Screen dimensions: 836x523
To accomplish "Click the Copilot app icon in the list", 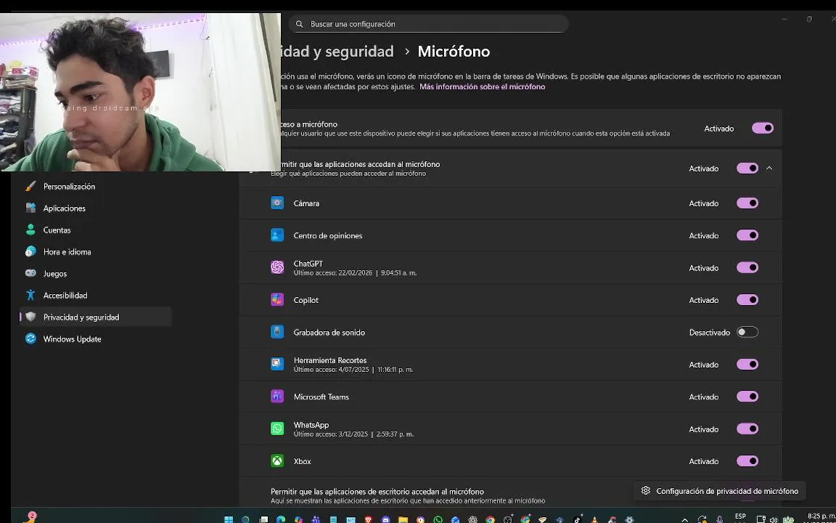I will 277,300.
